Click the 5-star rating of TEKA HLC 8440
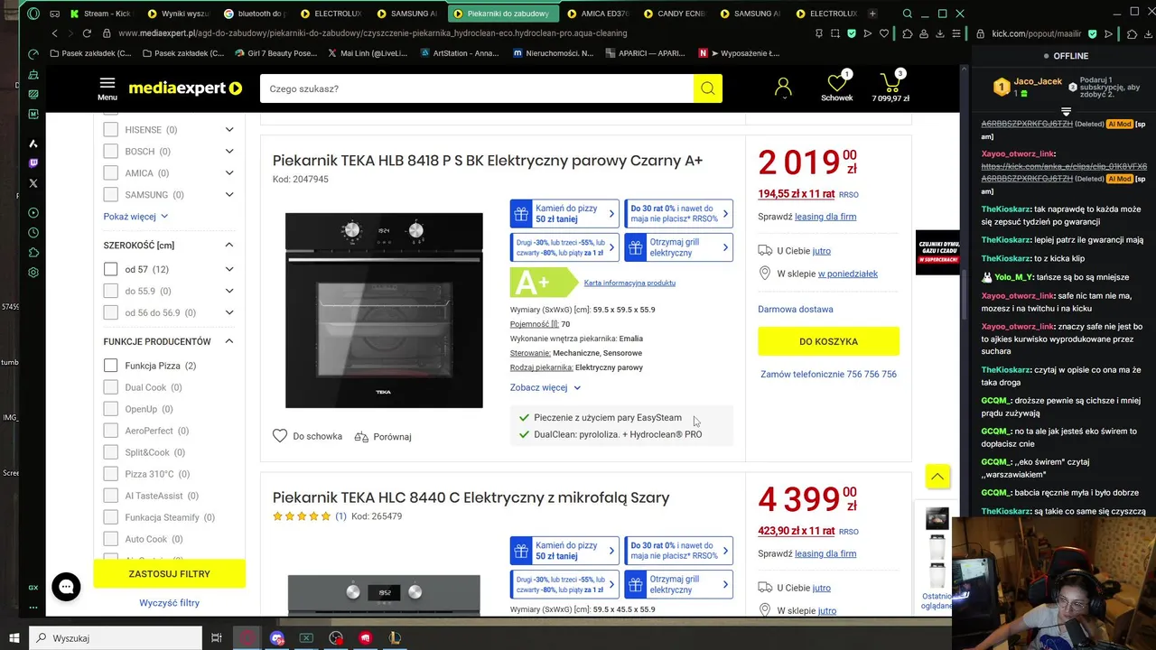This screenshot has height=650, width=1156. (302, 516)
